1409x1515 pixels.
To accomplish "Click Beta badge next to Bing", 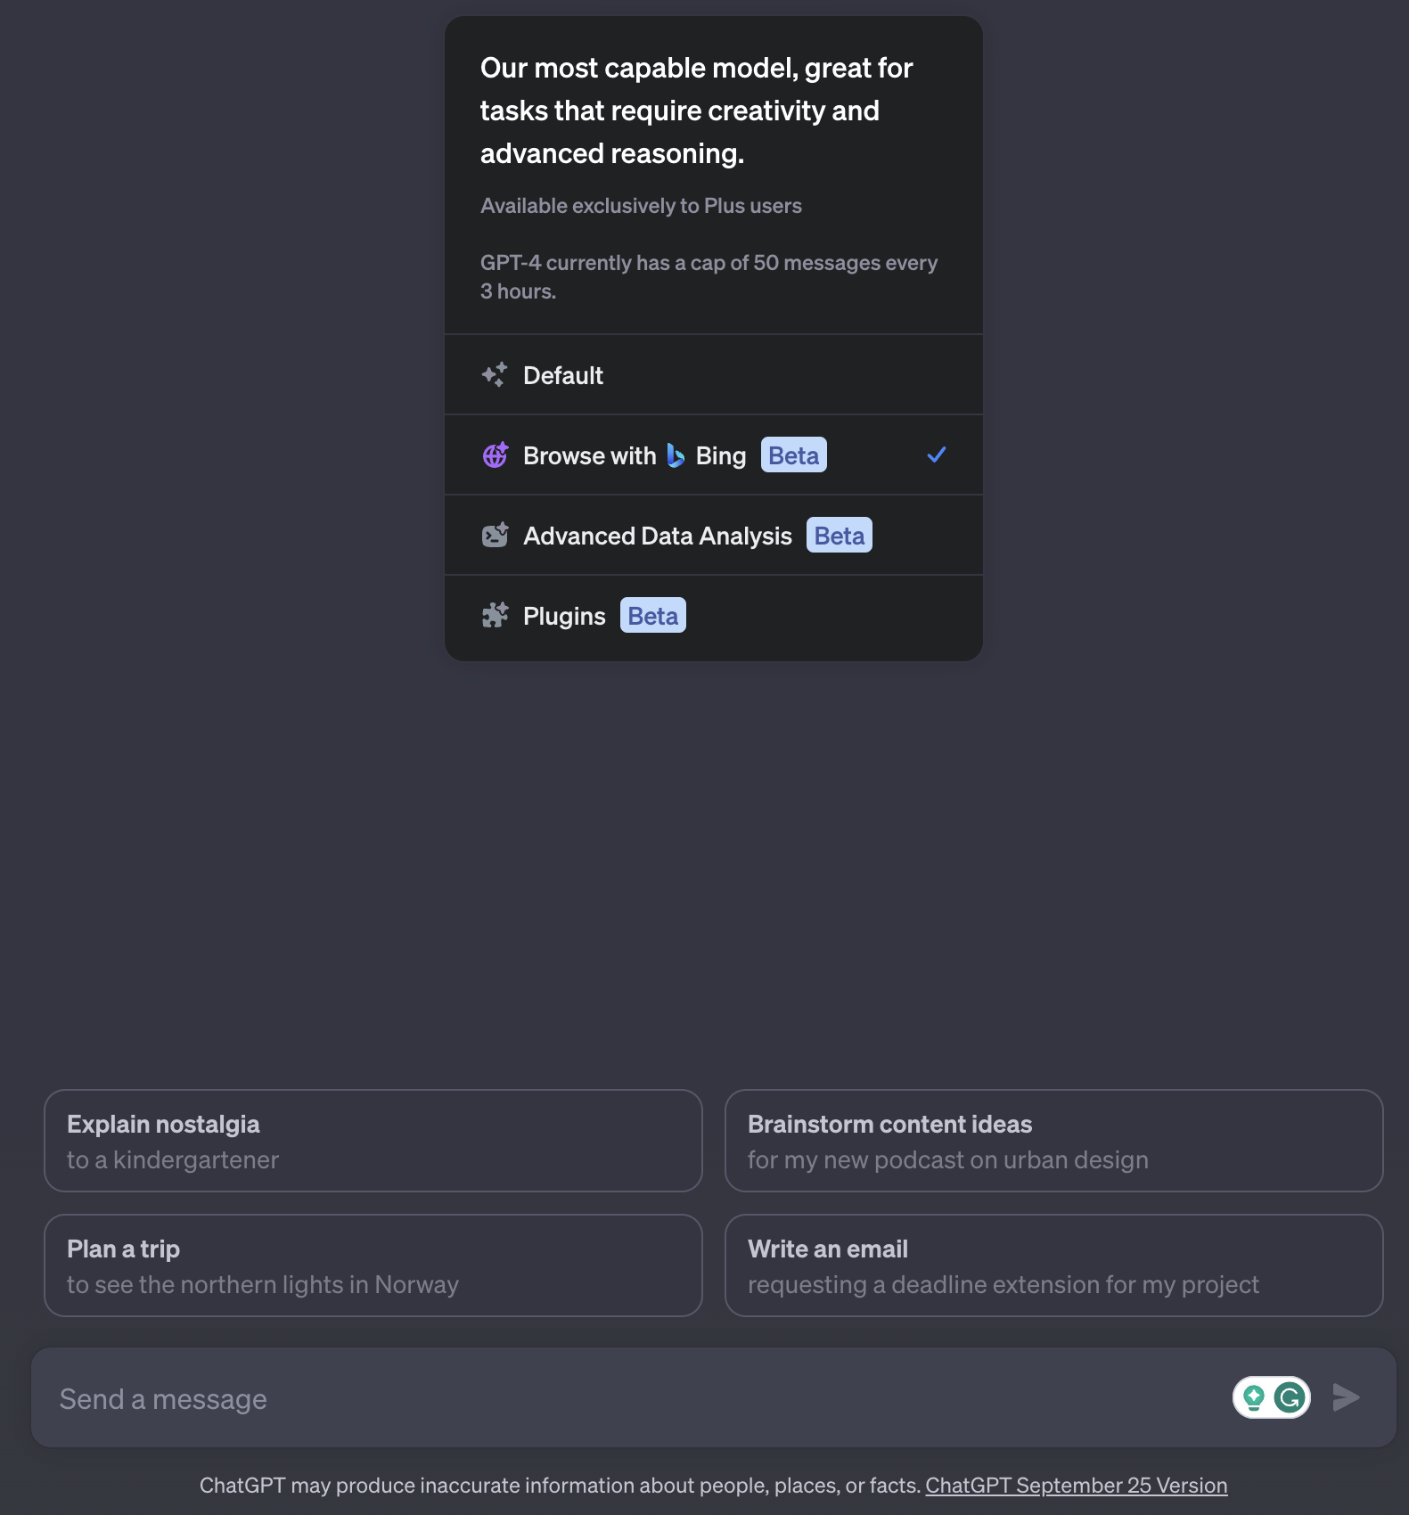I will pos(793,455).
